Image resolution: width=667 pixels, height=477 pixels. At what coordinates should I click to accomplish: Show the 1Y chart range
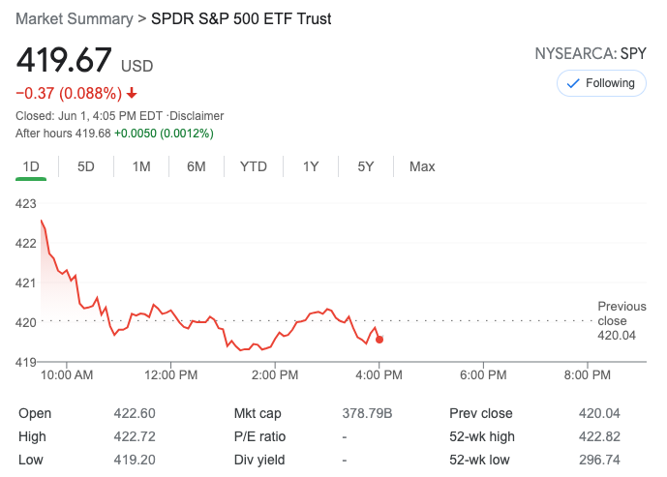310,166
